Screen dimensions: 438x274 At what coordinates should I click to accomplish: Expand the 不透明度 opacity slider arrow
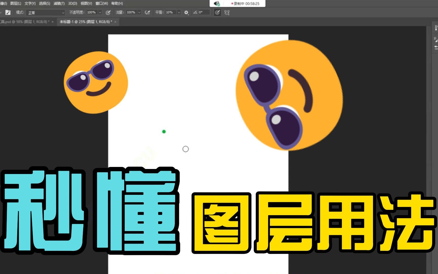pos(100,12)
